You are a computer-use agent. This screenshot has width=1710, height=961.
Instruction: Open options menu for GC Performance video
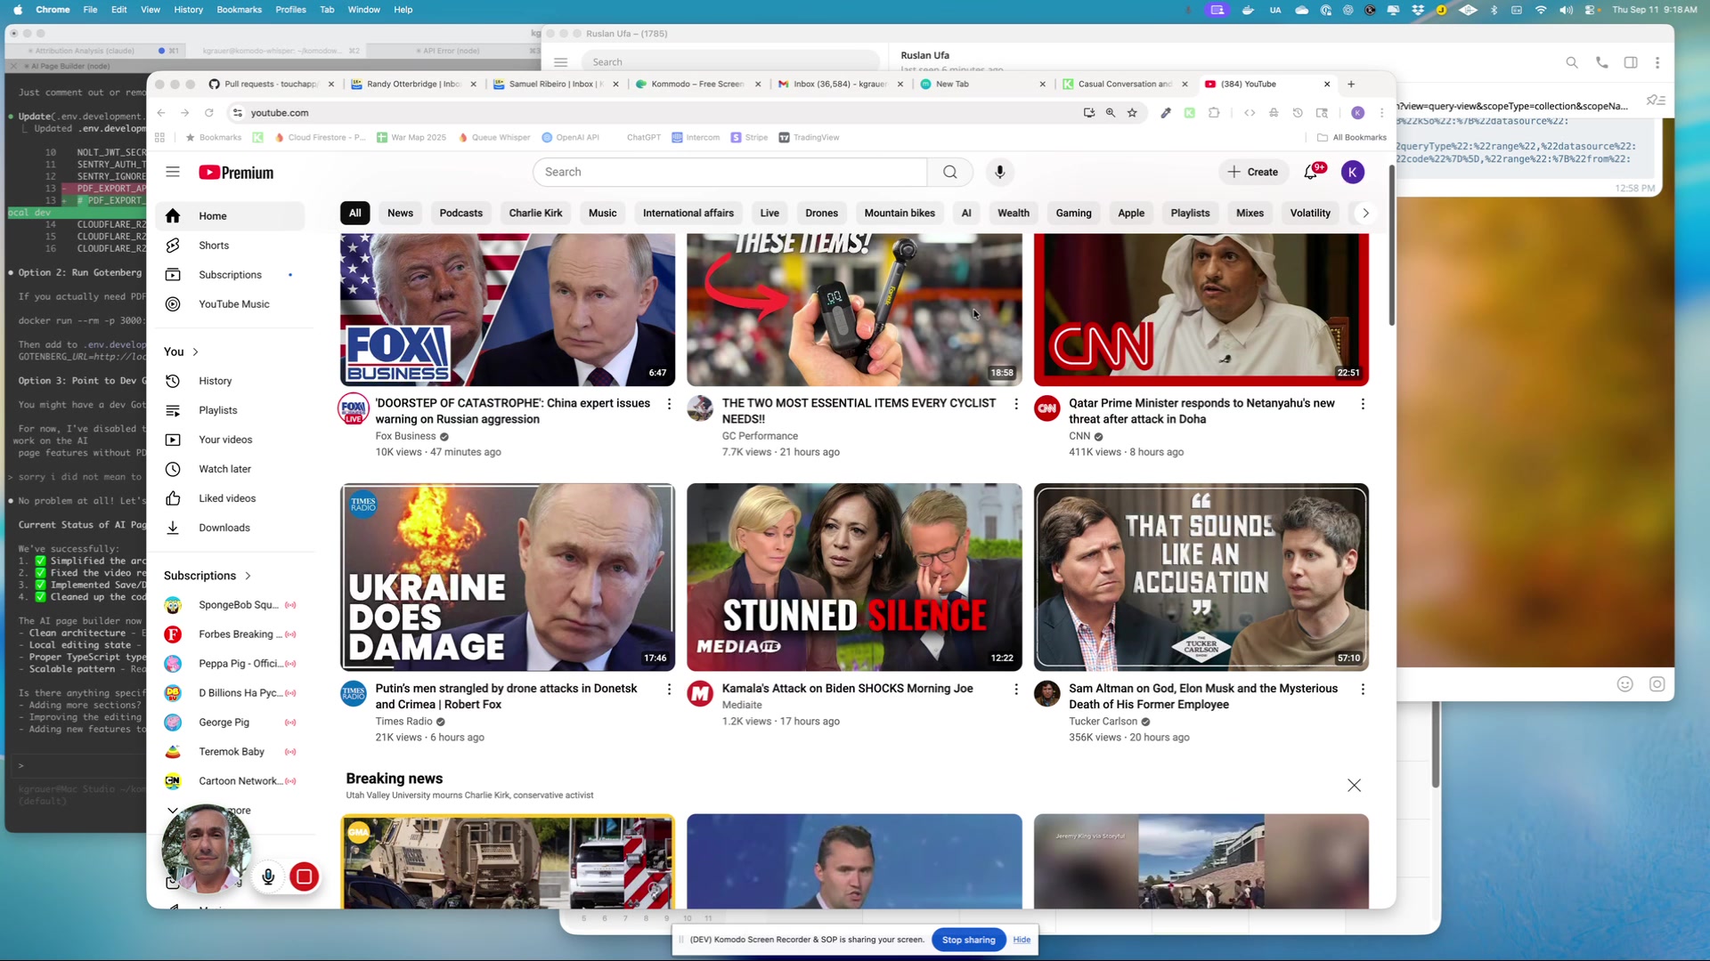pos(1016,404)
